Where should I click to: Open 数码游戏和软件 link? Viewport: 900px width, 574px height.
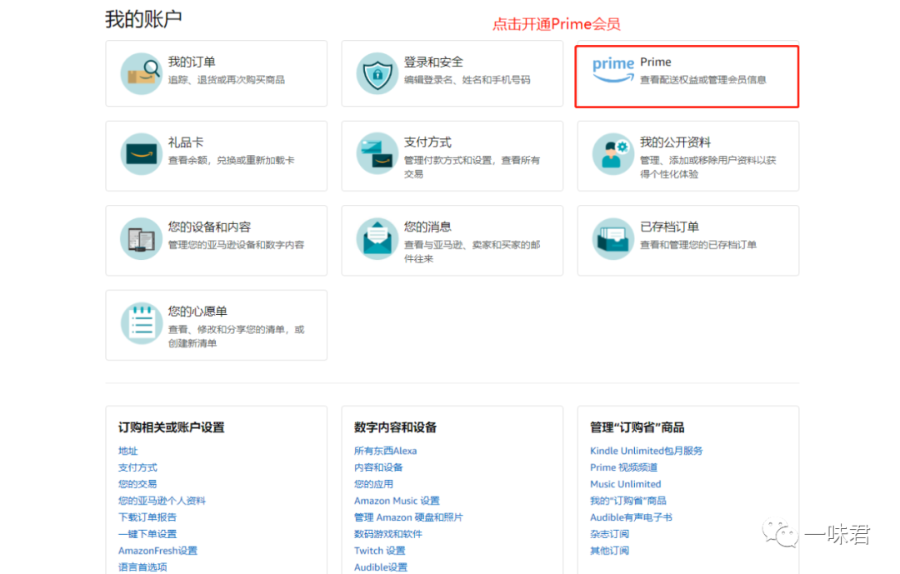[x=388, y=534]
